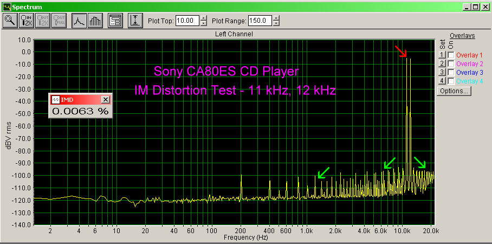
Task: Click the Zoom In 2X icon
Action: [x=26, y=21]
